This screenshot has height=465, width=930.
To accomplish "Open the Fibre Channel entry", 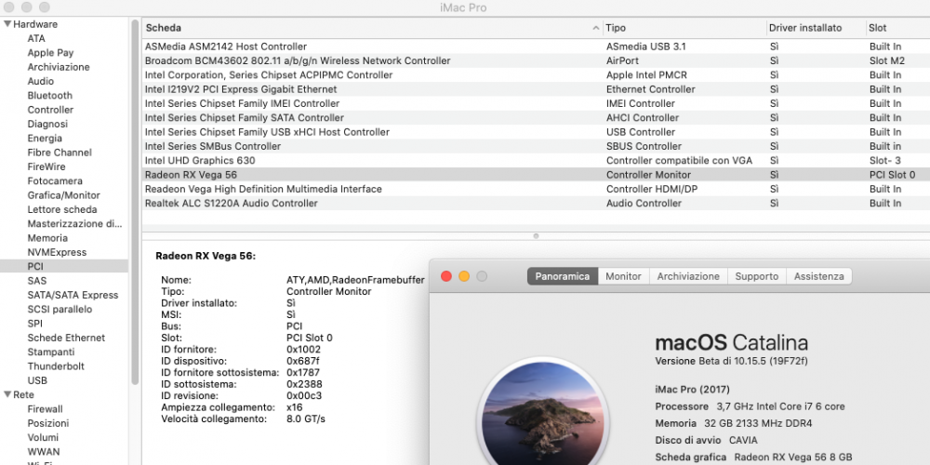I will point(60,153).
